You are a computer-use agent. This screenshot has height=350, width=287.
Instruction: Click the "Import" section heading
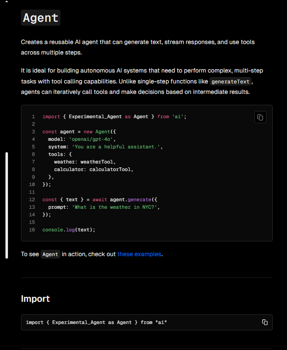(35, 298)
